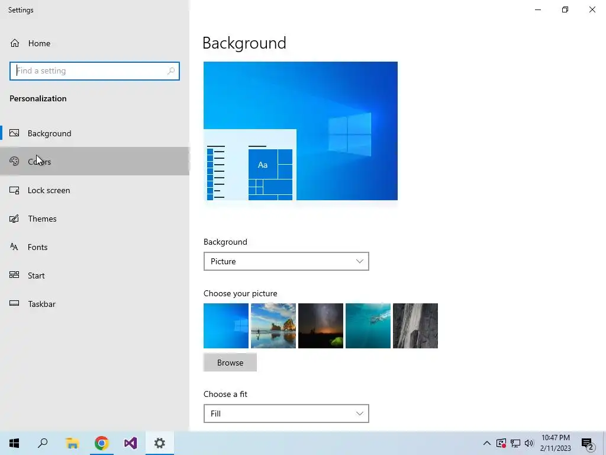Choose the blue Windows logo wallpaper thumbnail
The height and width of the screenshot is (455, 606).
click(x=226, y=326)
